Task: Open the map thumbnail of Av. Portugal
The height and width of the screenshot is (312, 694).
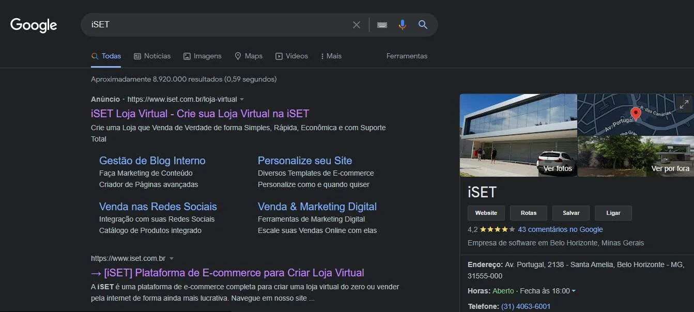Action: point(636,114)
